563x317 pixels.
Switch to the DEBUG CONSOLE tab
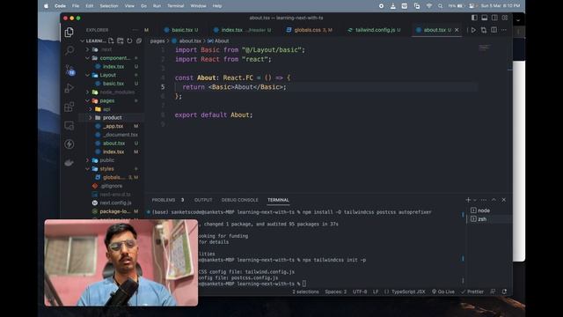point(239,200)
